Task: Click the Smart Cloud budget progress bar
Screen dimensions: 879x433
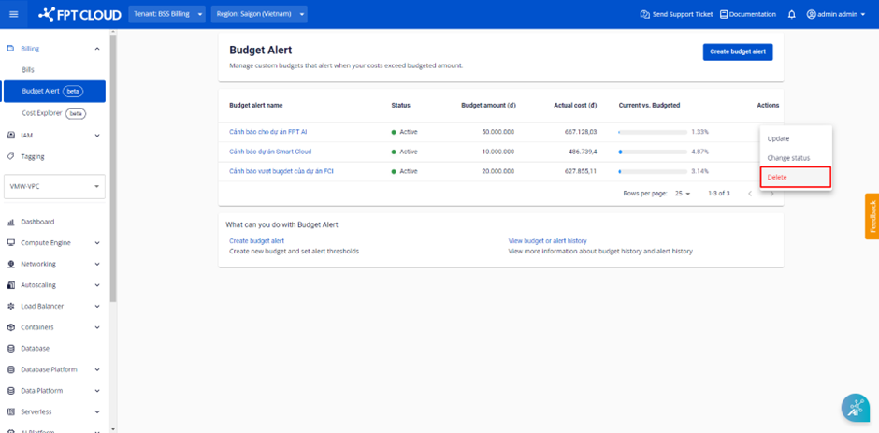Action: point(652,152)
